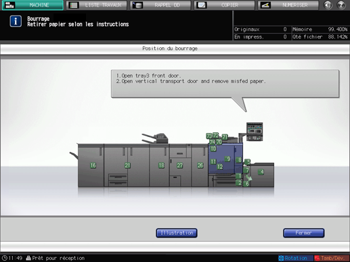Open the RAPPEL DD tab

(x=160, y=5)
